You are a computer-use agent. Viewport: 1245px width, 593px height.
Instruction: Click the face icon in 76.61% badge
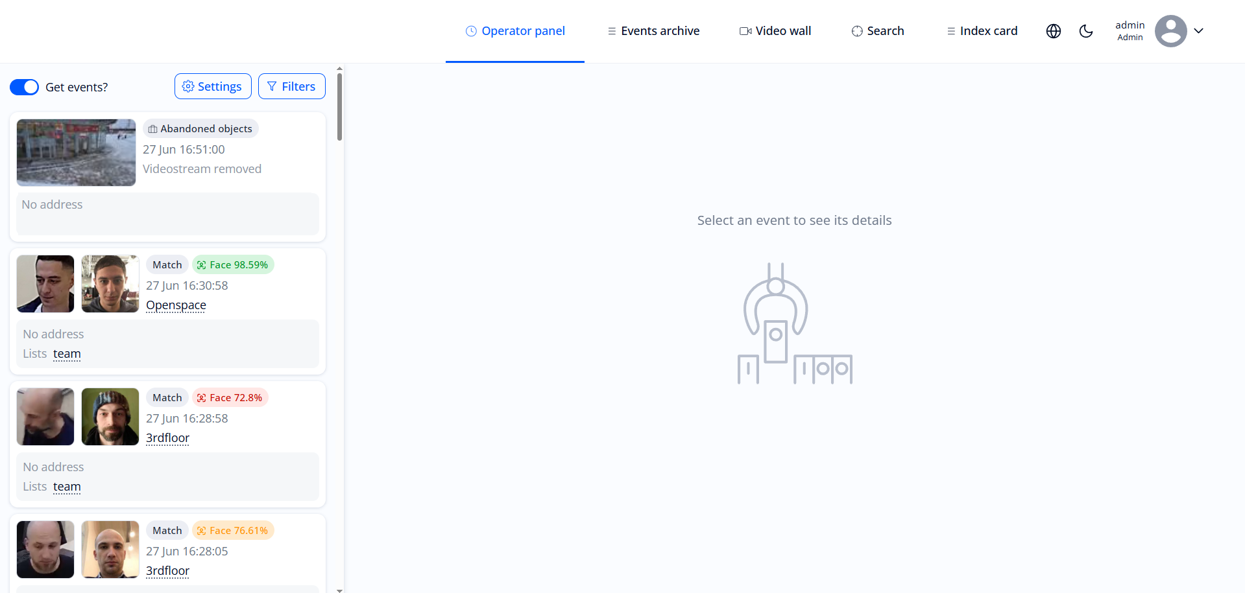click(x=202, y=531)
